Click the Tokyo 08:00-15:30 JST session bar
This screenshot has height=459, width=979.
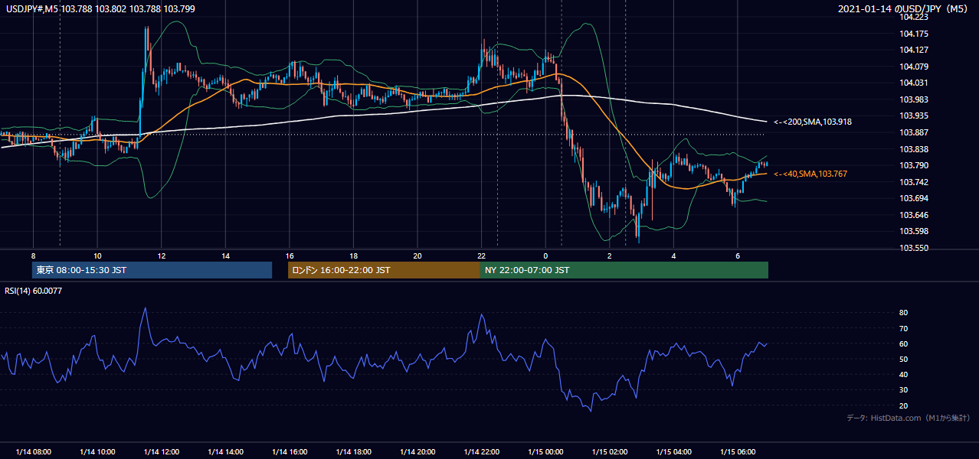point(152,270)
